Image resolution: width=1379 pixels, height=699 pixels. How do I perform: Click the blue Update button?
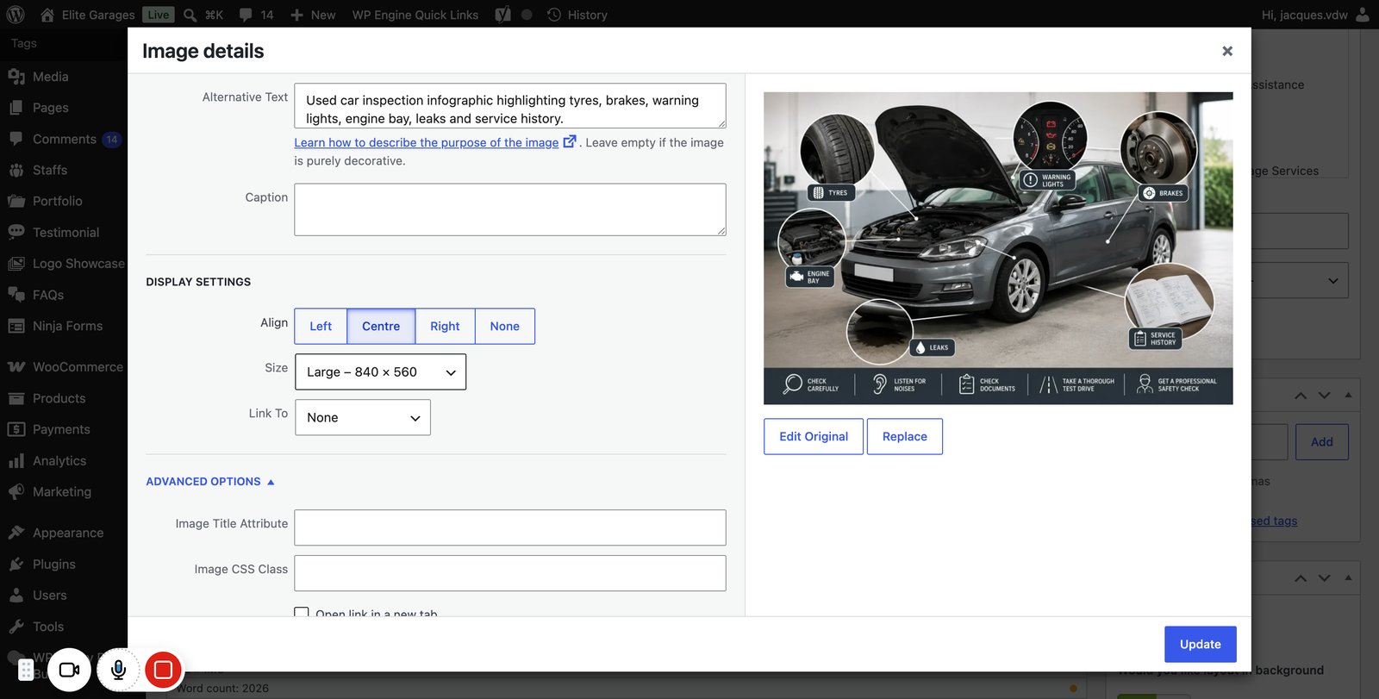coord(1201,645)
